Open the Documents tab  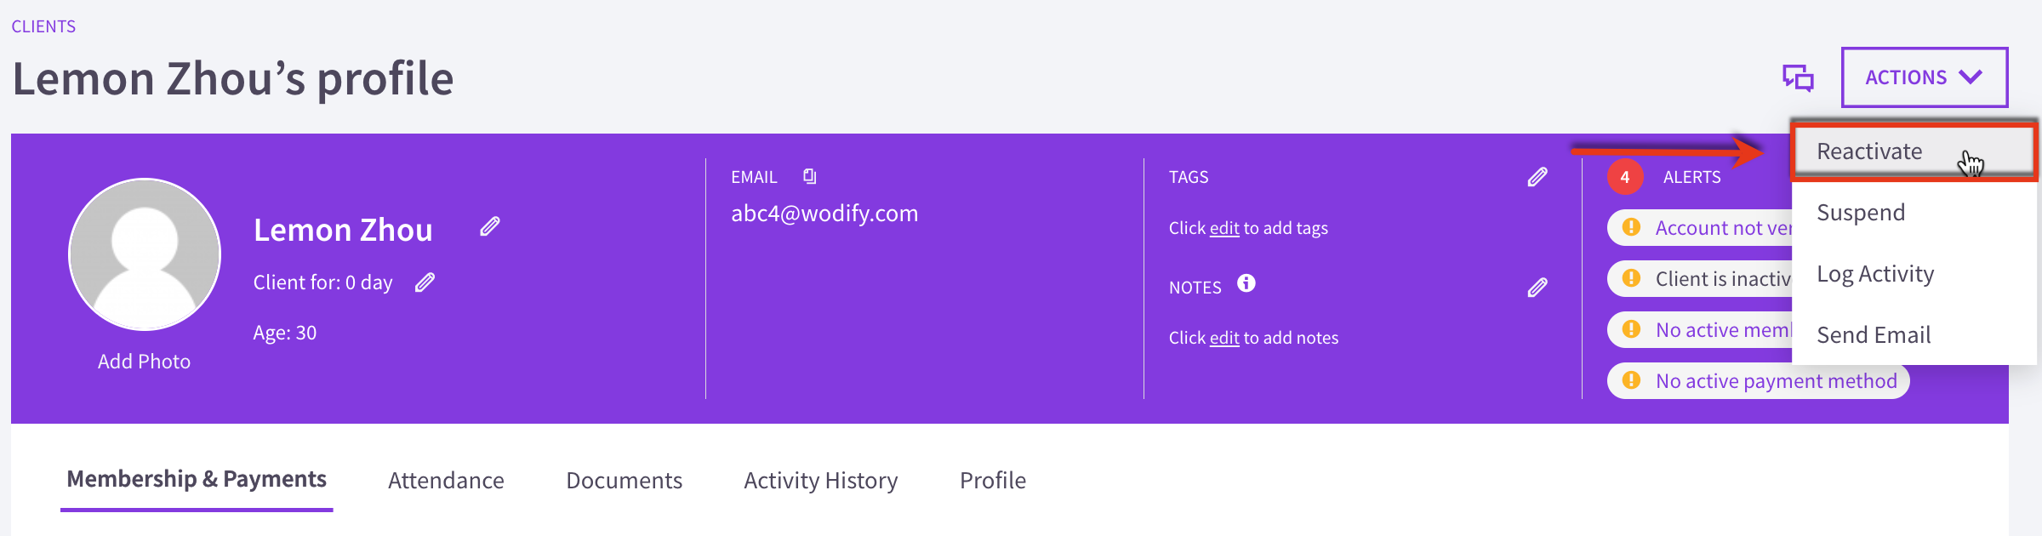[x=625, y=481]
